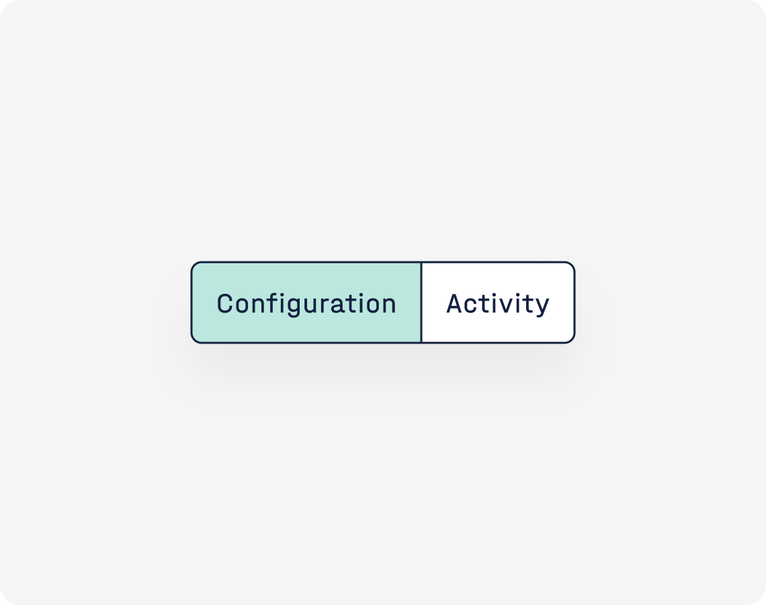The image size is (766, 605).
Task: View the Activity panel
Action: [x=498, y=302]
